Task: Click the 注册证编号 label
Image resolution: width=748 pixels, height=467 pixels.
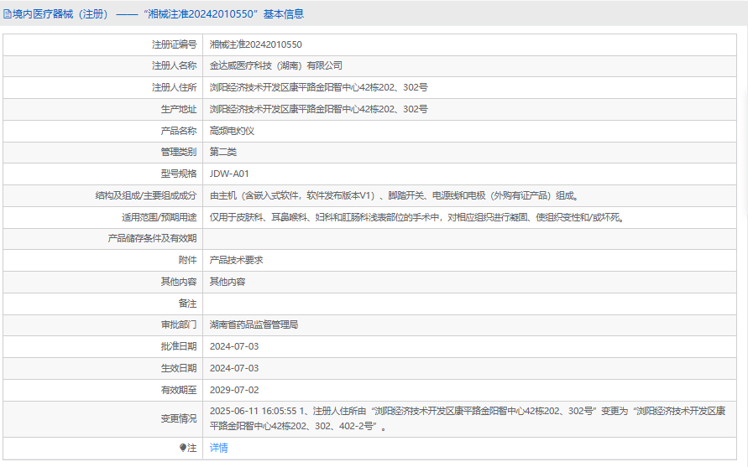Action: pyautogui.click(x=174, y=44)
